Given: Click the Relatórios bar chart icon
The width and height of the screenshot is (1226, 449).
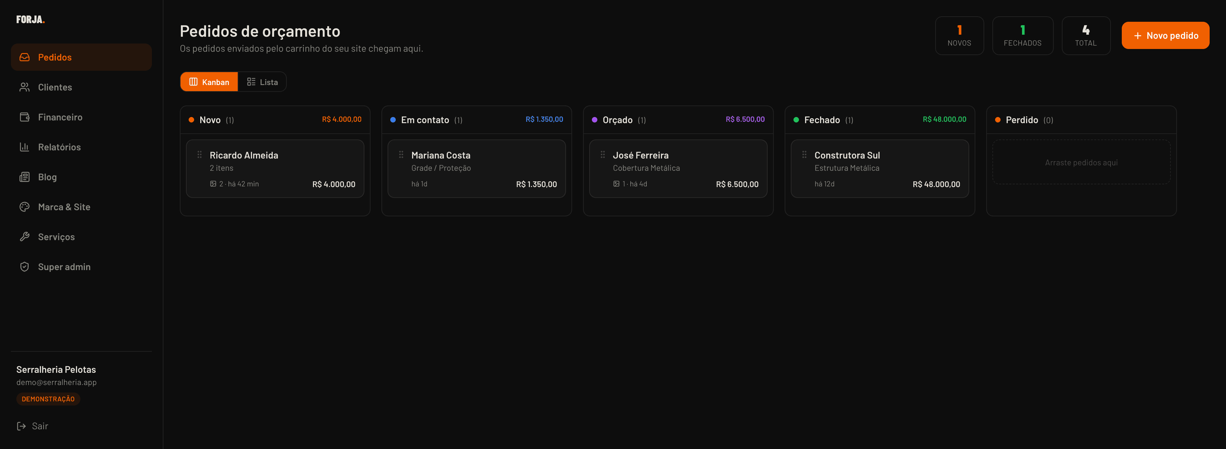Looking at the screenshot, I should [x=25, y=147].
